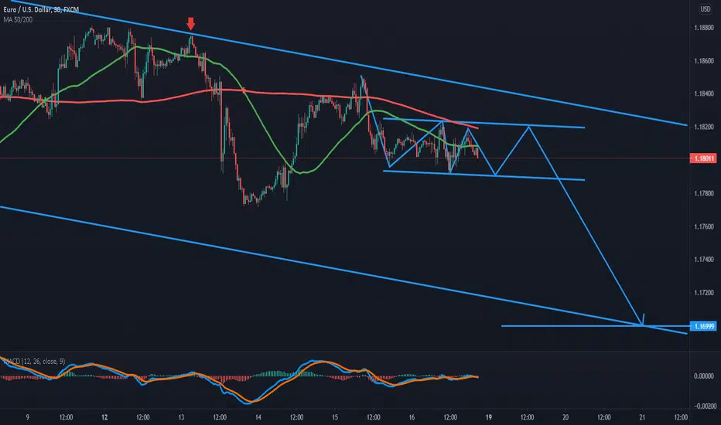
Task: Click the 1.17800 price axis value
Action: click(703, 193)
